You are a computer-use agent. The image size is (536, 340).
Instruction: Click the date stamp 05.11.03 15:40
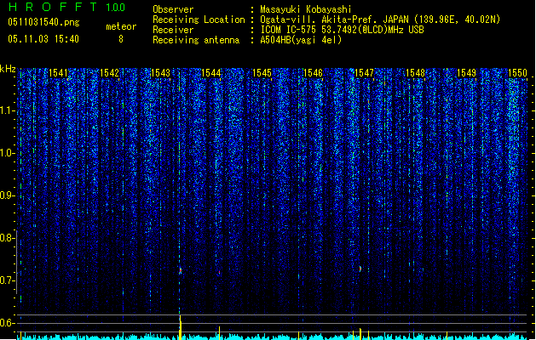tap(43, 39)
